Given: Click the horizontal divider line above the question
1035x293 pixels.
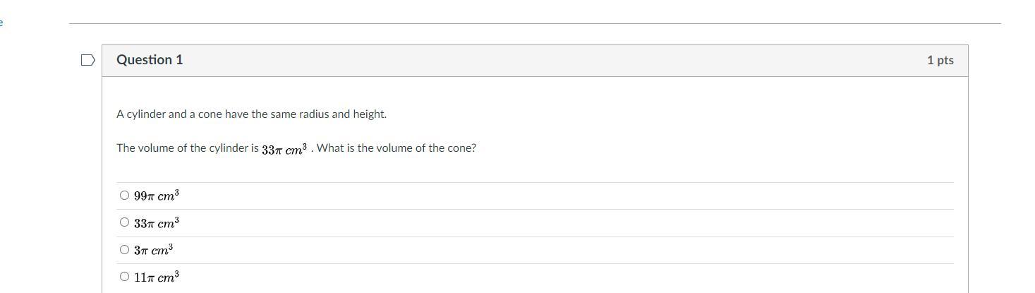Looking at the screenshot, I should tap(534, 23).
